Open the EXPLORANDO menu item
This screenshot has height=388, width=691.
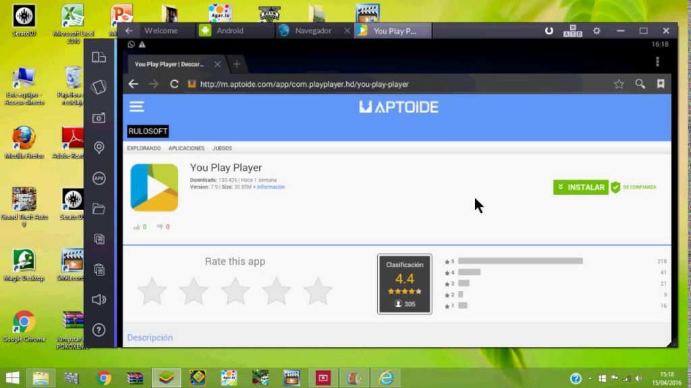144,148
